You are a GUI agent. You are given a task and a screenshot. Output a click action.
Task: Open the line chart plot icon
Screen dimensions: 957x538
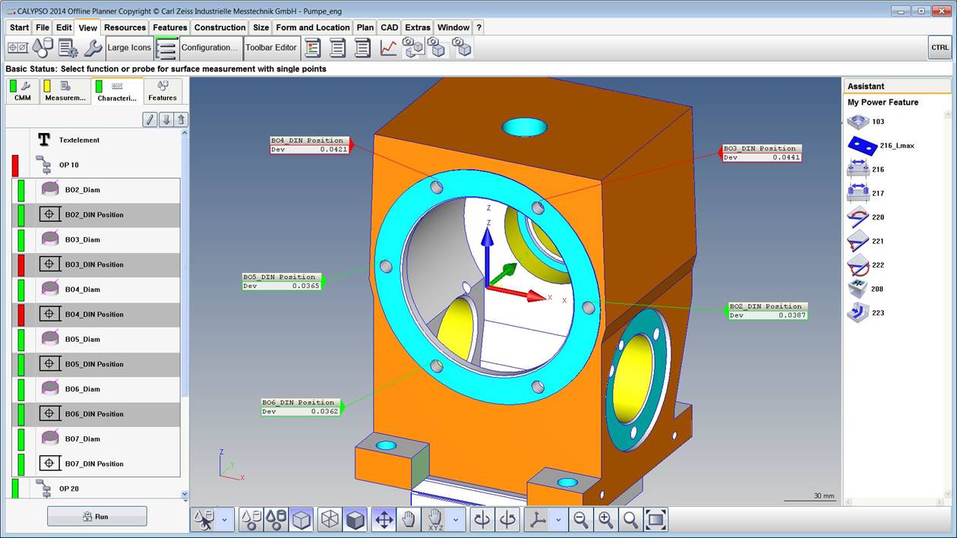388,48
